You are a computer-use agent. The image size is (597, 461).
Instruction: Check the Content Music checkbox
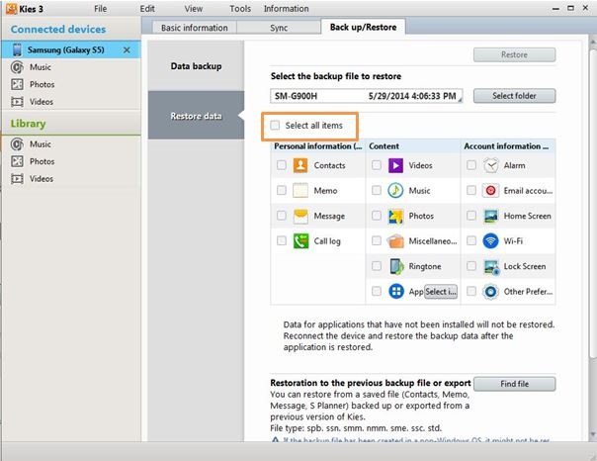(377, 190)
